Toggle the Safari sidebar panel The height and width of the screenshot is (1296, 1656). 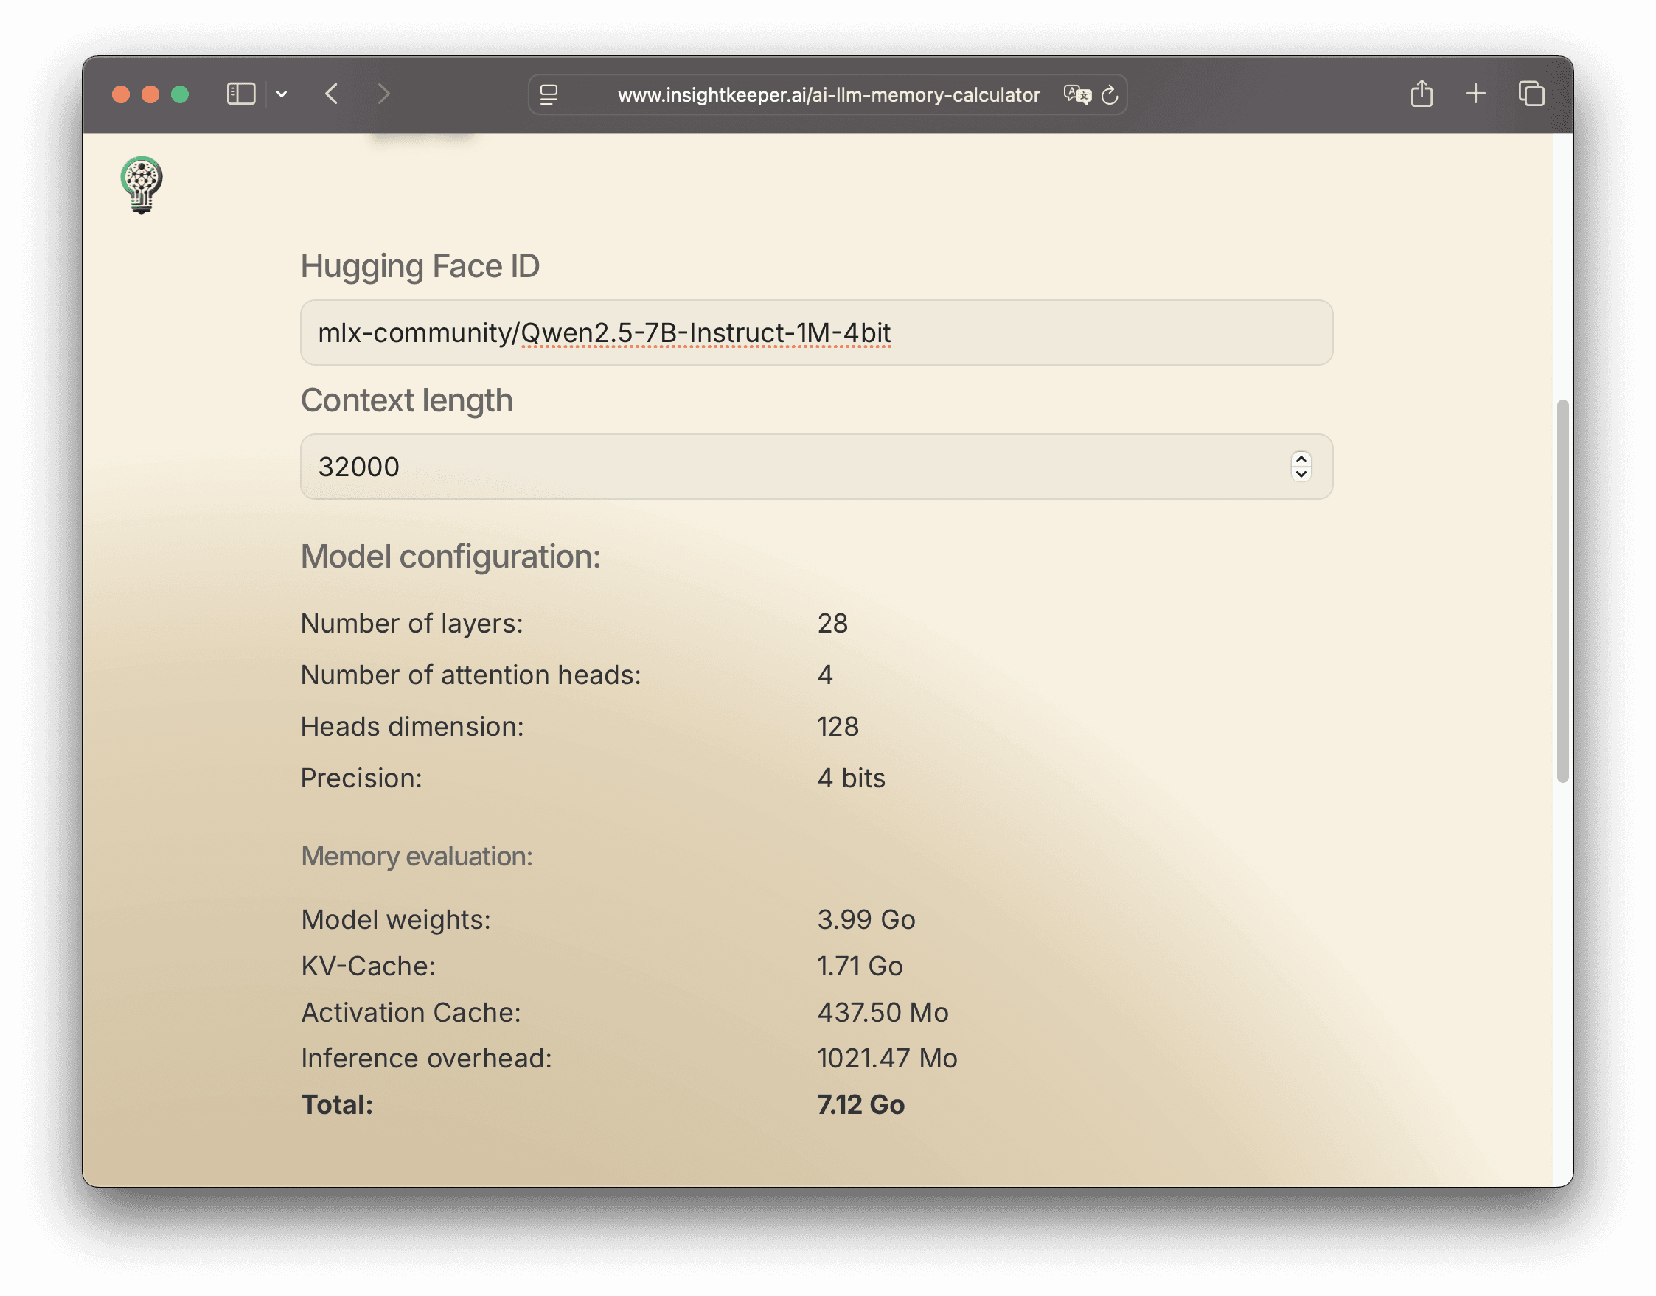coord(240,94)
